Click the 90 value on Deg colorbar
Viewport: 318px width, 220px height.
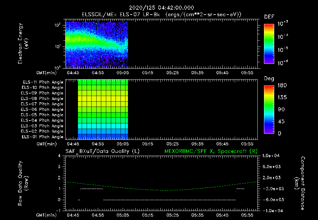[x=281, y=109]
